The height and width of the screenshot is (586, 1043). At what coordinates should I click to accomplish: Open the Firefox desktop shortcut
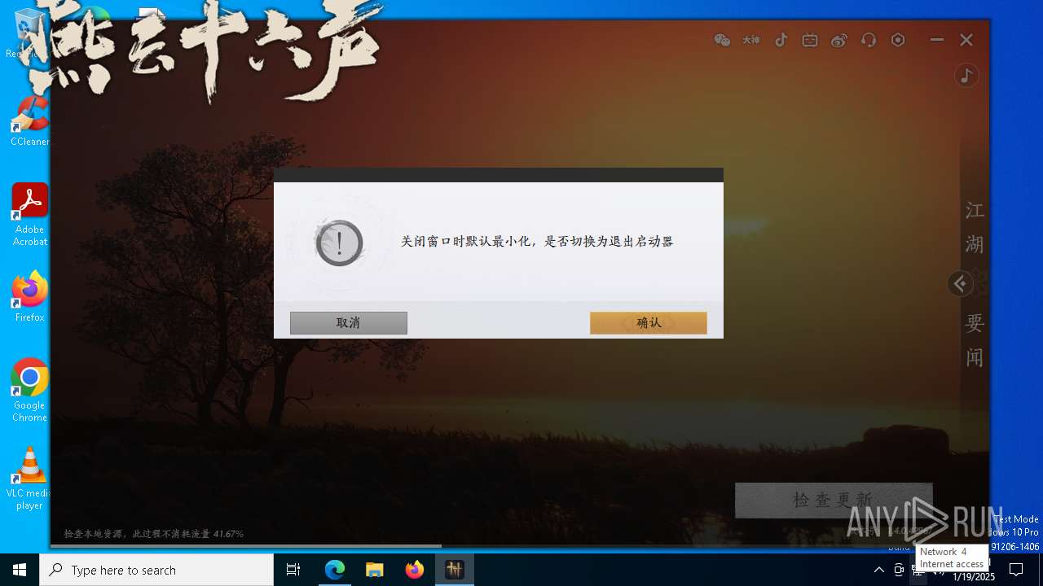[29, 297]
